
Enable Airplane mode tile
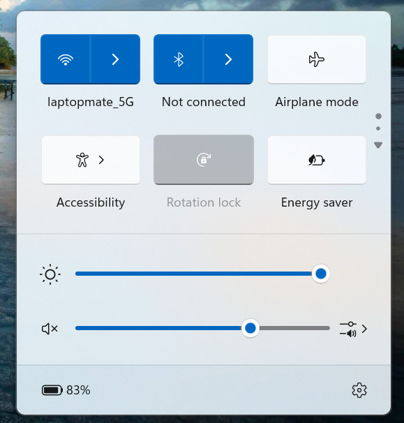[317, 59]
